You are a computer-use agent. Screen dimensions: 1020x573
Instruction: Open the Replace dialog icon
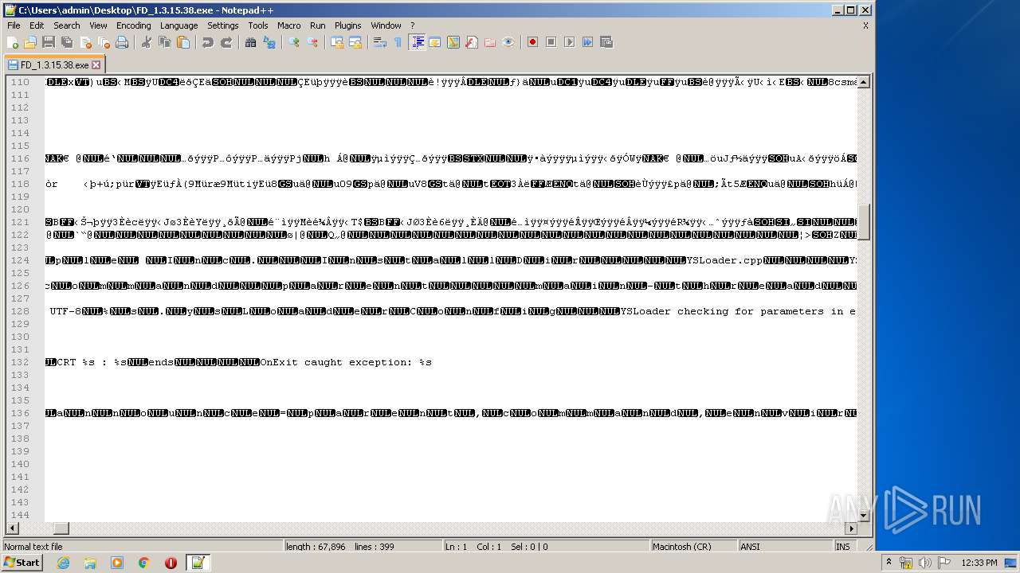pos(269,42)
